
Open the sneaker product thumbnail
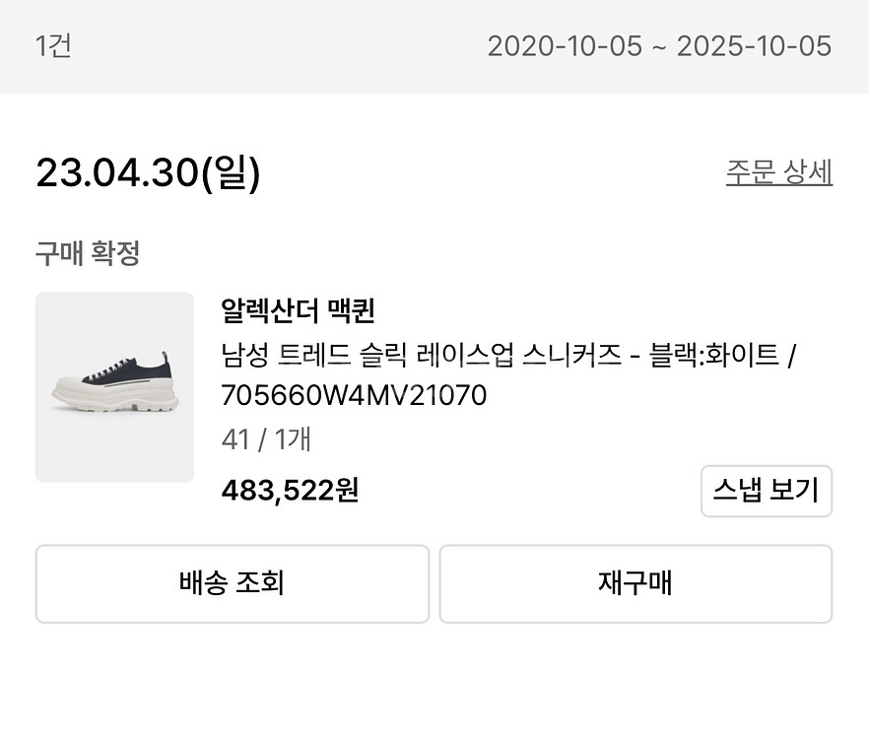pos(114,387)
